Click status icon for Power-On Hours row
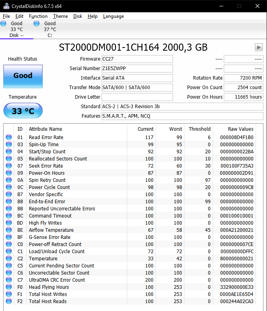267x311 pixels. point(9,173)
